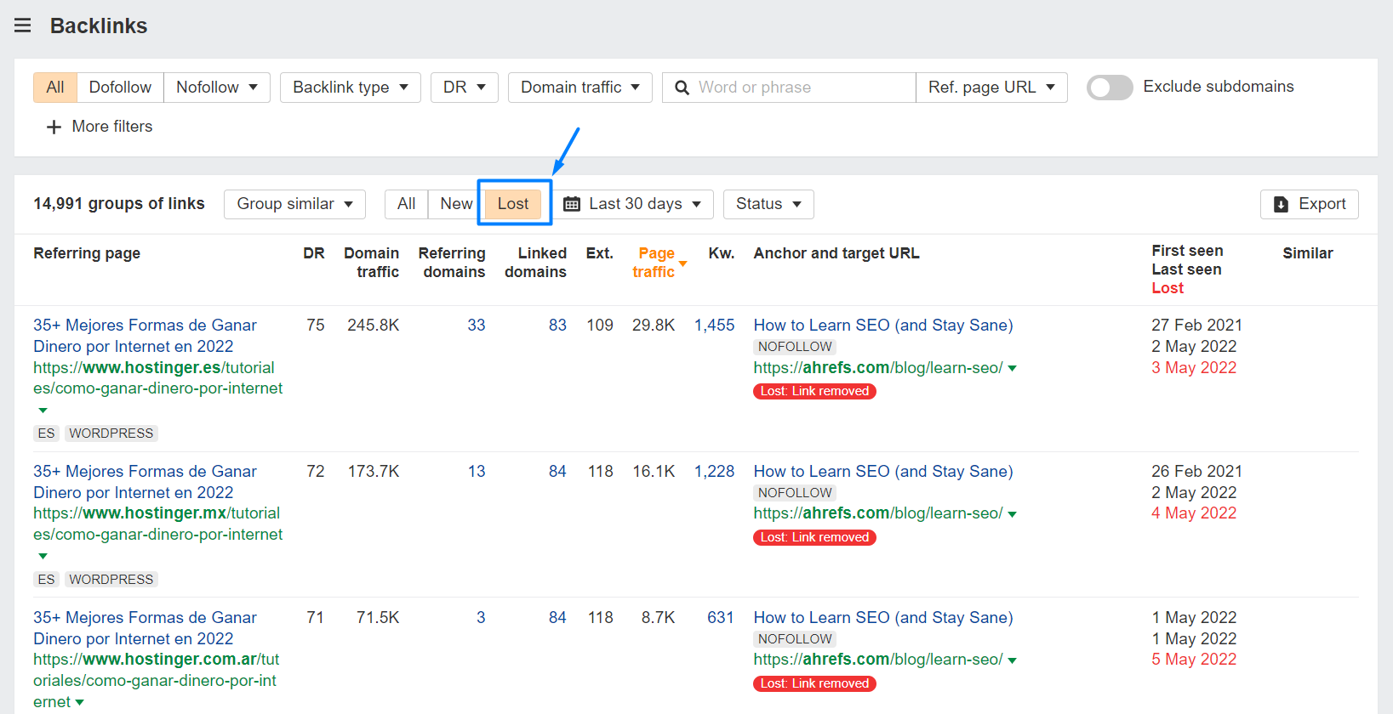Open the hostinger.mx referring page title link
Image resolution: width=1393 pixels, height=714 pixels.
click(145, 482)
